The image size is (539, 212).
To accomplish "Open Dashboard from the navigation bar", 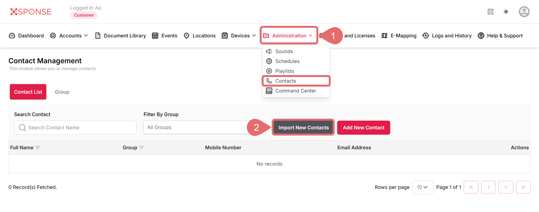I will click(26, 36).
